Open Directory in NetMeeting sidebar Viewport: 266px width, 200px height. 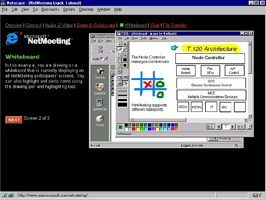(100, 73)
